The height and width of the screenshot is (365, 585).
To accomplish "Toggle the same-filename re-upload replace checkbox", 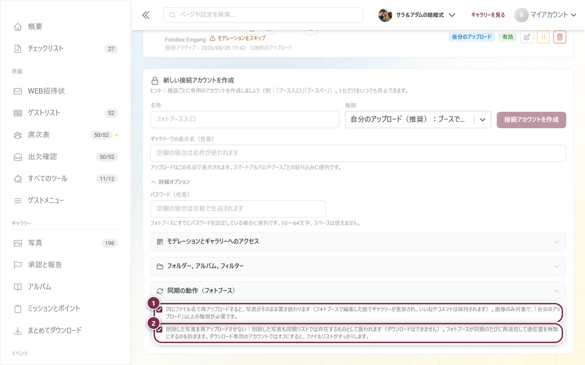I will coord(159,309).
